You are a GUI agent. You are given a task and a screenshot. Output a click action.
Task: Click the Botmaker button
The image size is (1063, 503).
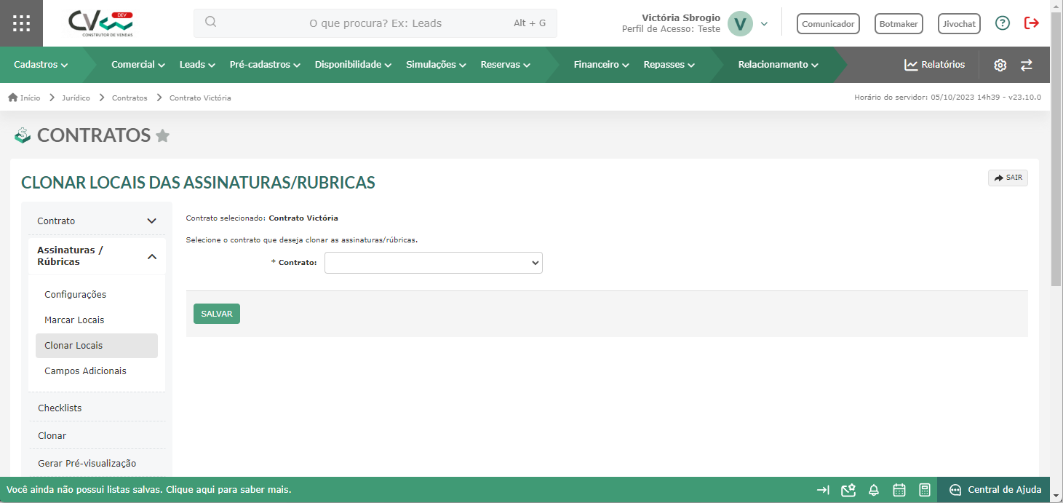pyautogui.click(x=899, y=24)
